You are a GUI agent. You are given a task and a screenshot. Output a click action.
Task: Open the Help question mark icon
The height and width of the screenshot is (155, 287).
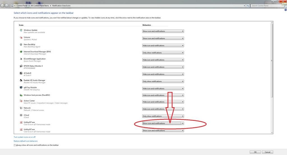(285, 10)
